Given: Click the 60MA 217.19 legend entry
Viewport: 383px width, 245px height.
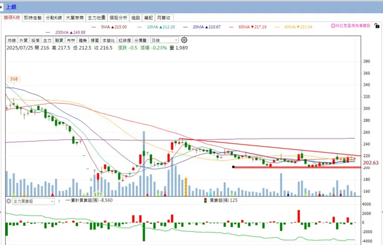Looking at the screenshot, I should pos(248,27).
